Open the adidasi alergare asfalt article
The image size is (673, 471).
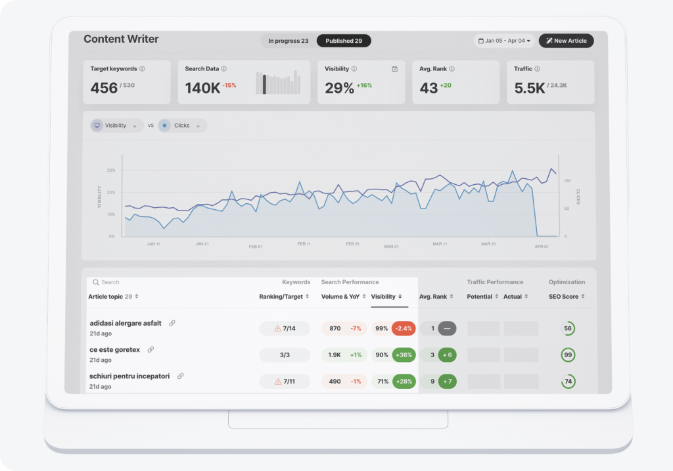pyautogui.click(x=126, y=323)
